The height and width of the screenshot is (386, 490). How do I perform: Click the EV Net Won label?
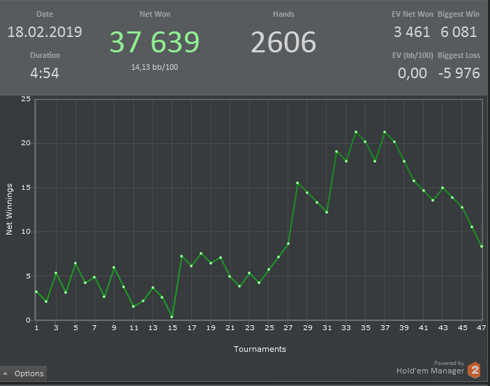tap(412, 14)
